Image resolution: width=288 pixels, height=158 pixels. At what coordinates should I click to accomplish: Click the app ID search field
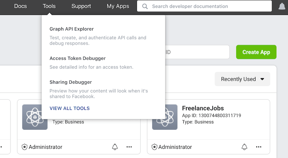(x=198, y=52)
